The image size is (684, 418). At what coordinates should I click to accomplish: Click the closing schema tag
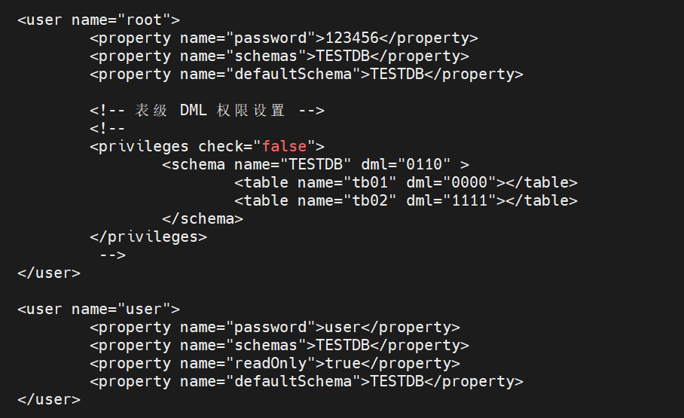click(x=202, y=218)
